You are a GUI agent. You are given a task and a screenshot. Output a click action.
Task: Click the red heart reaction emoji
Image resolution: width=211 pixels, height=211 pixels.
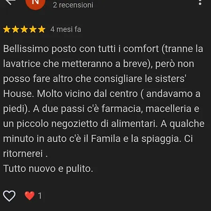30,196
